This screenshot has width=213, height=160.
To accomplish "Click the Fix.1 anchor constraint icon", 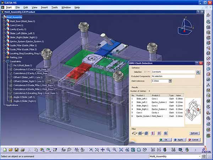I will point(11,65).
